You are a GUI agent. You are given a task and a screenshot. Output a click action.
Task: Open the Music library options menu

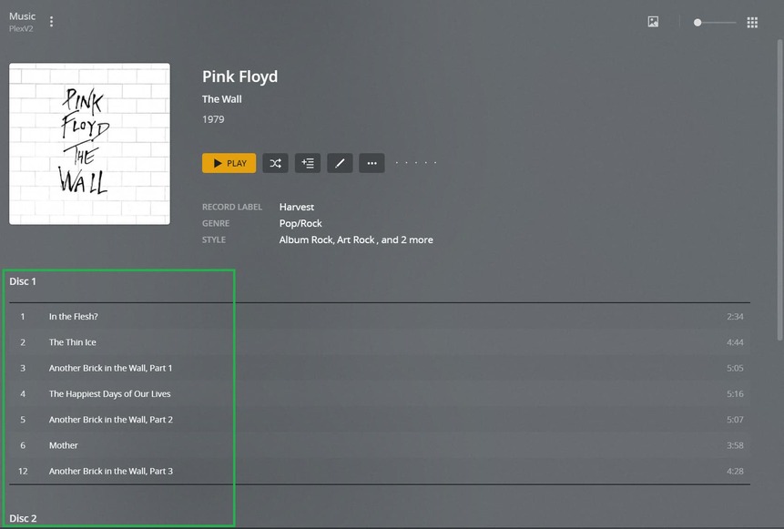[52, 22]
